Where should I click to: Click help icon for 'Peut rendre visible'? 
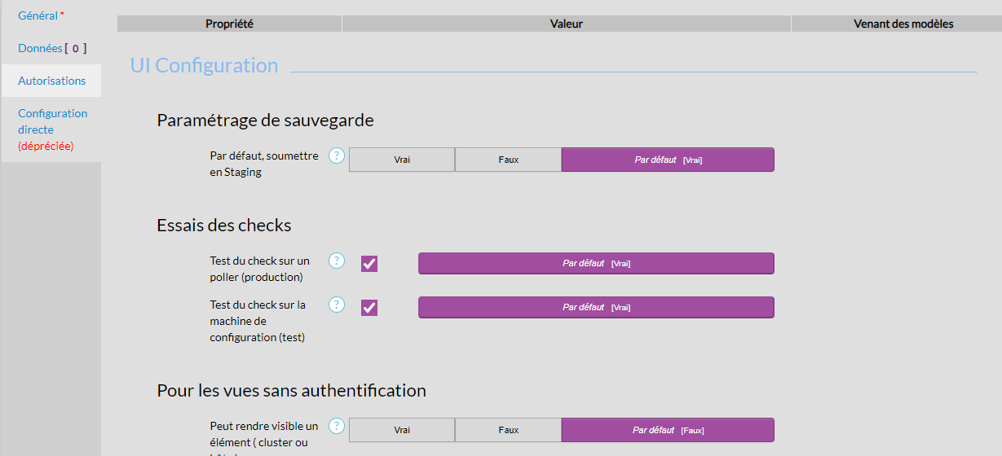[x=337, y=426]
